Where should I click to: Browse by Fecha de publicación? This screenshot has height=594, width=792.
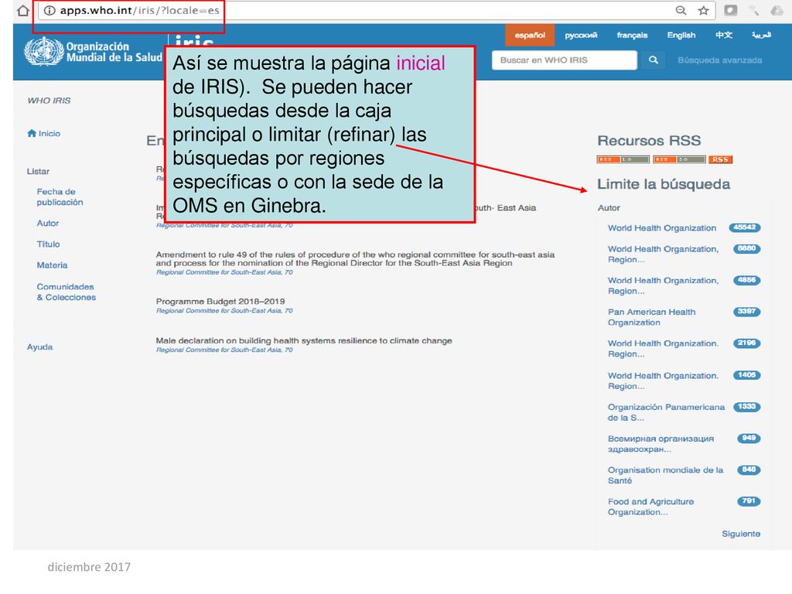[60, 197]
